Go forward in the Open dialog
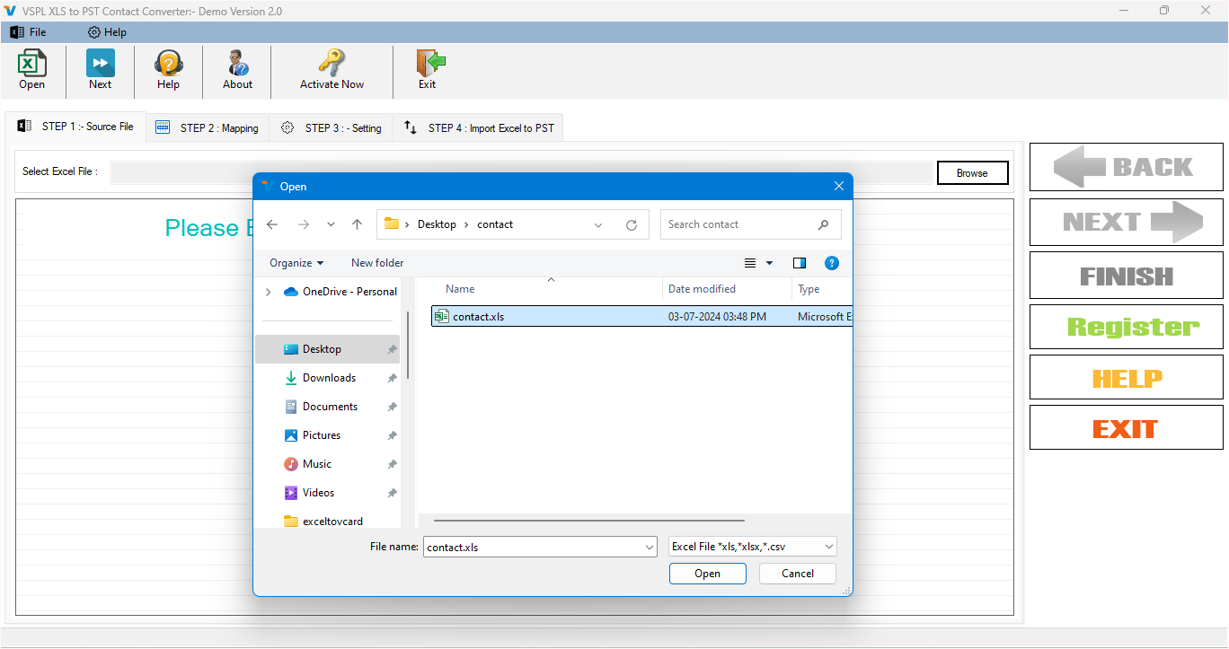Viewport: 1229px width, 649px height. click(x=303, y=224)
